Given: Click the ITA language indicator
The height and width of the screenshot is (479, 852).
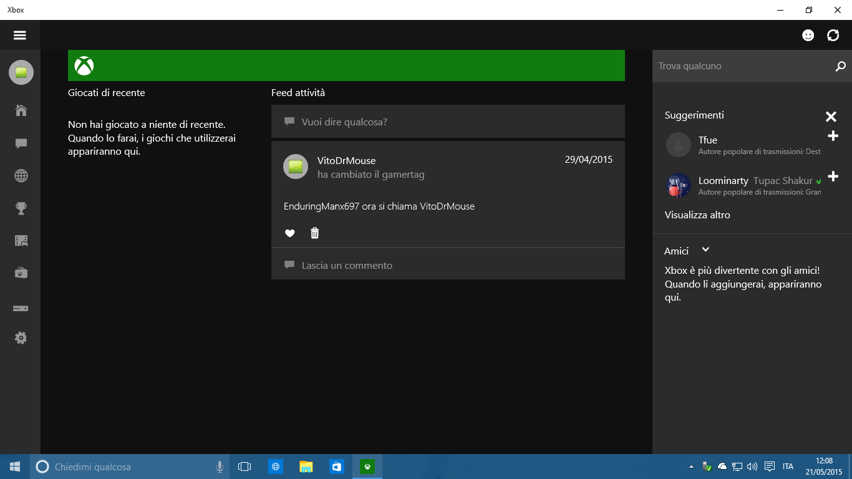Looking at the screenshot, I should click(788, 467).
